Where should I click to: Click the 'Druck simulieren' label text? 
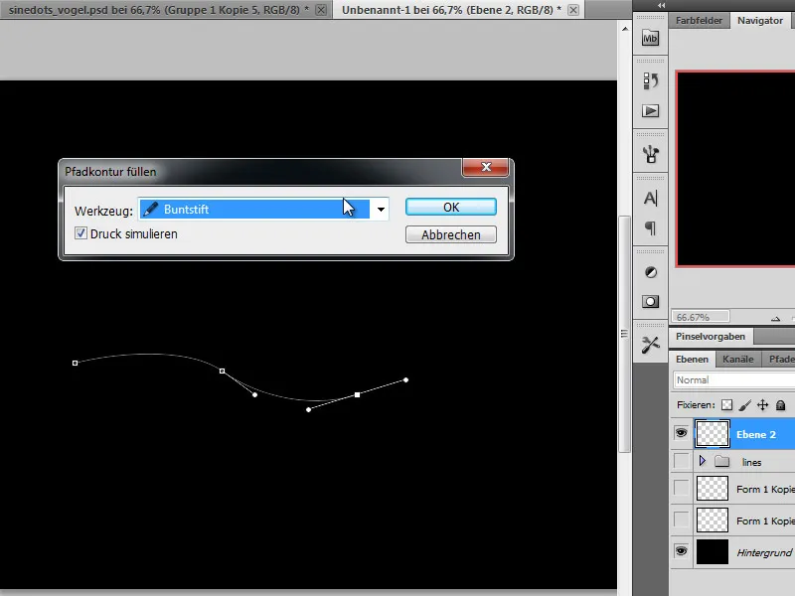tap(134, 234)
